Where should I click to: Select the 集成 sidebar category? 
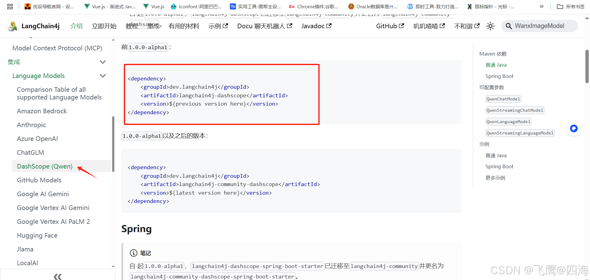[14, 62]
